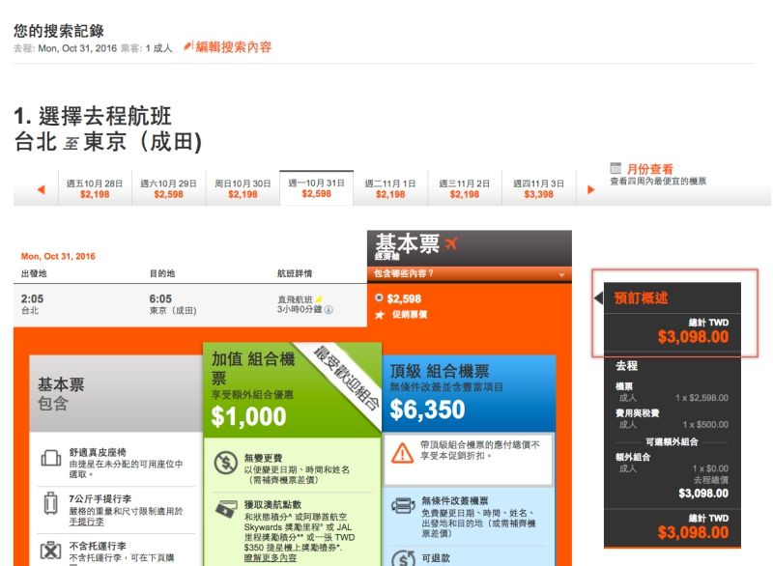This screenshot has width=773, height=566.
Task: Click the leather seat icon by 舒適真皮座椅
Action: click(51, 458)
